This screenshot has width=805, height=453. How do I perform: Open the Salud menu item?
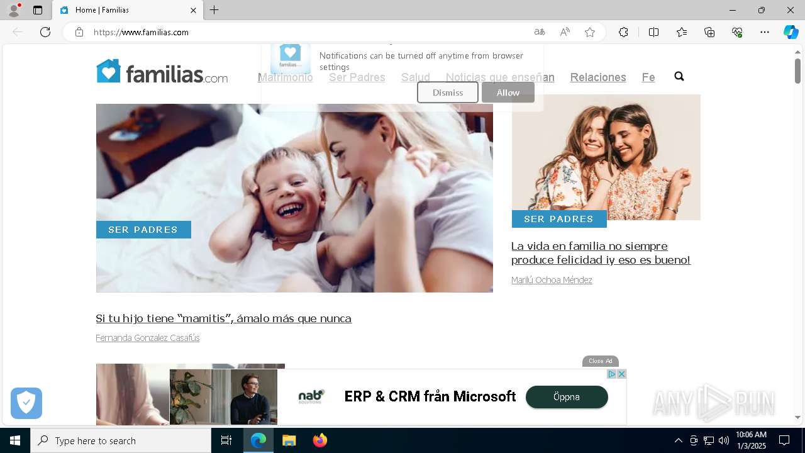click(416, 77)
